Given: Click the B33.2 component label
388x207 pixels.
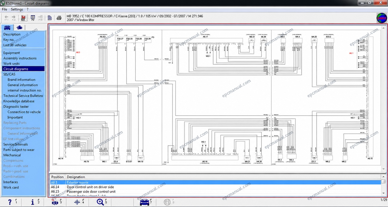Looking at the screenshot, I should pos(329,37).
